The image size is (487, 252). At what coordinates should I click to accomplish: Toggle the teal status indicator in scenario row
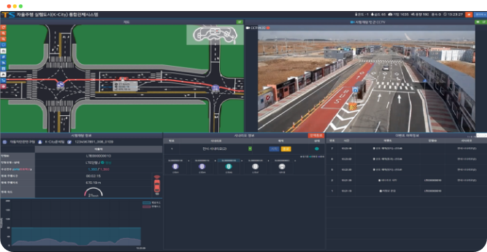tap(317, 149)
